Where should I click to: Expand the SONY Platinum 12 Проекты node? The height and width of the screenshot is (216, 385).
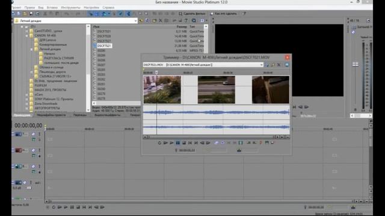point(26,99)
